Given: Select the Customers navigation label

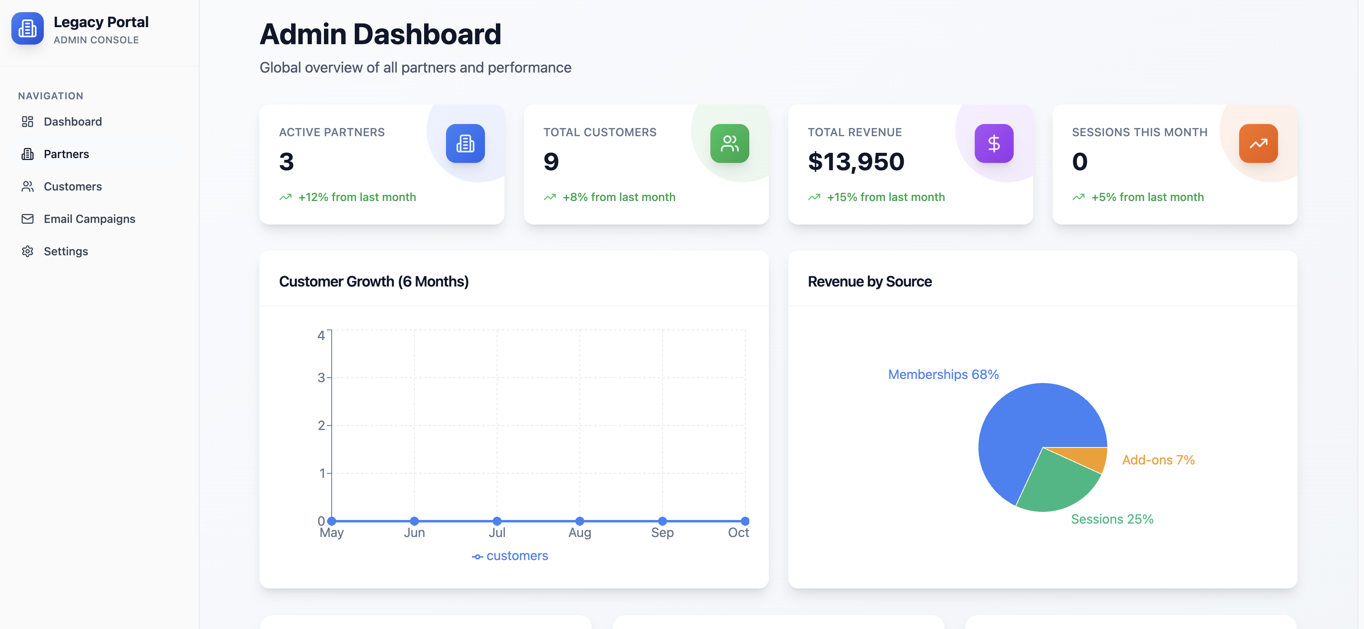Looking at the screenshot, I should pos(73,186).
